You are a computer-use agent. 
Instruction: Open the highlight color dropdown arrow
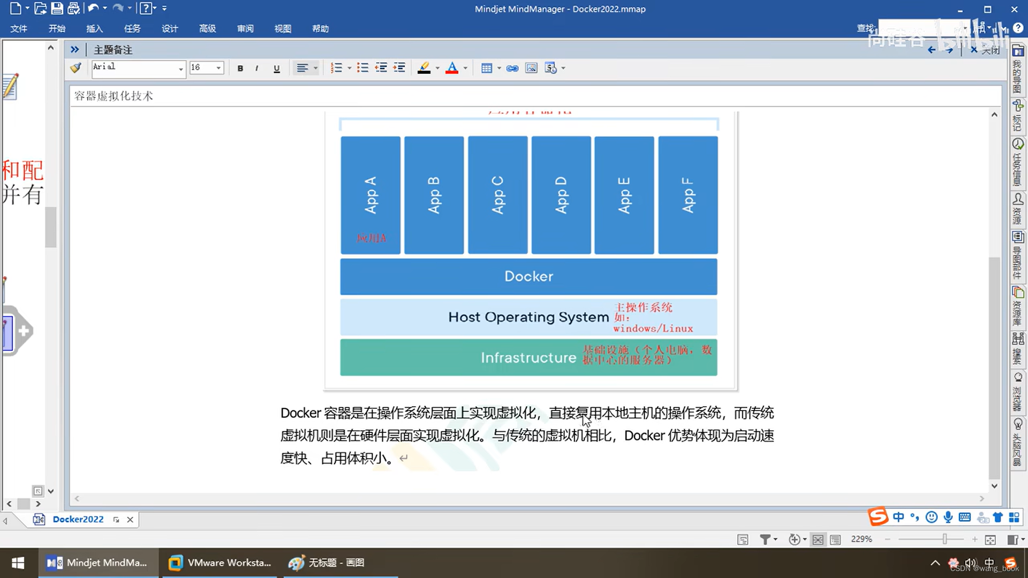[437, 68]
